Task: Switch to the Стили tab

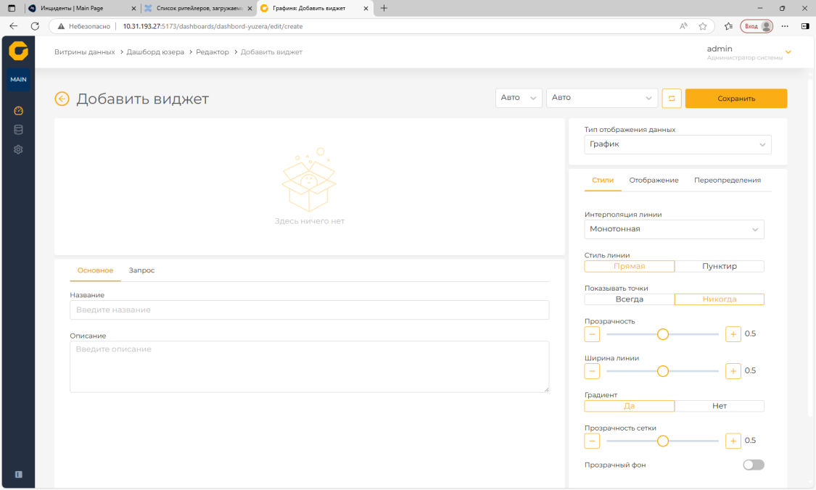Action: pos(603,180)
